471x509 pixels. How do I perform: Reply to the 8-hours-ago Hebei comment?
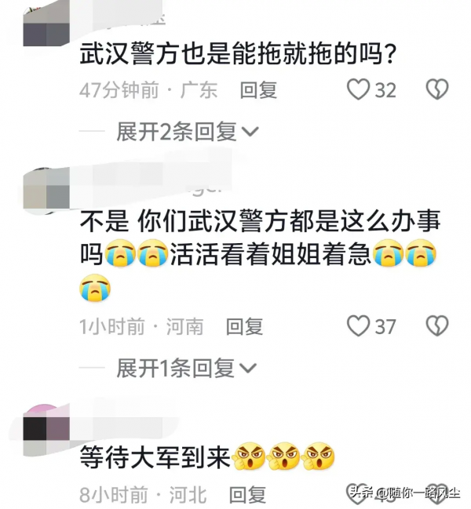pos(248,495)
